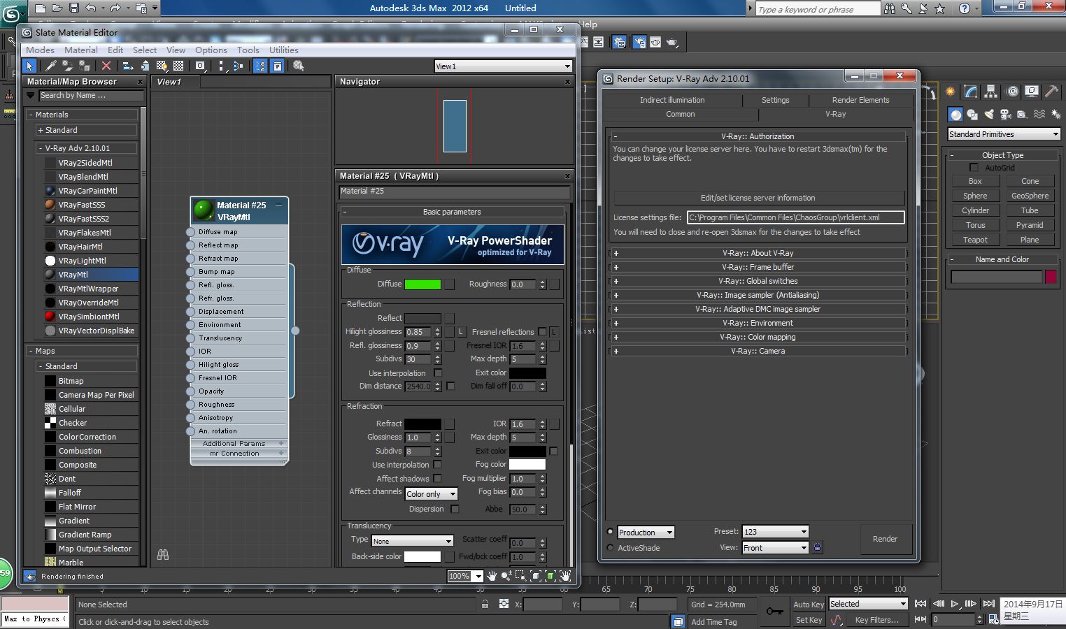
Task: Switch to Common tab in Render Setup
Action: (x=681, y=114)
